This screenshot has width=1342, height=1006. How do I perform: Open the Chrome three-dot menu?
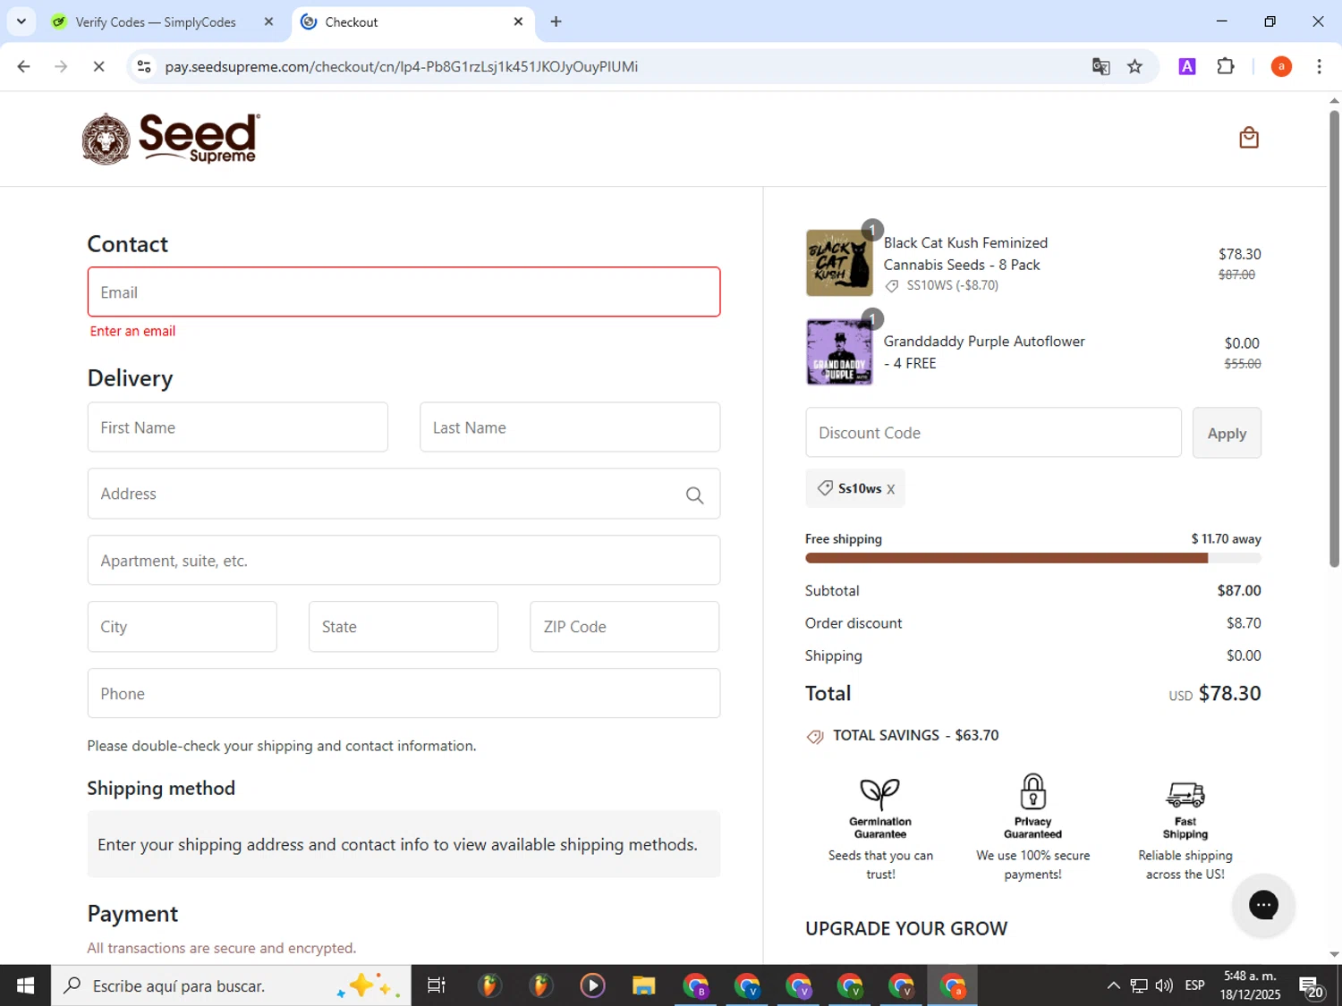[x=1319, y=66]
